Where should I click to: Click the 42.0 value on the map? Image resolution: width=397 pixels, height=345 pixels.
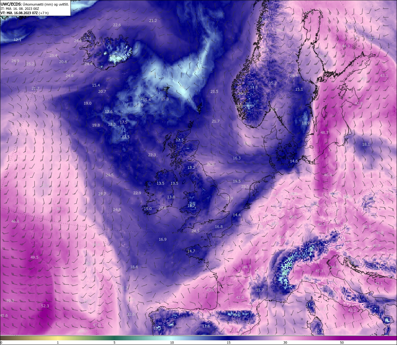pos(240,297)
